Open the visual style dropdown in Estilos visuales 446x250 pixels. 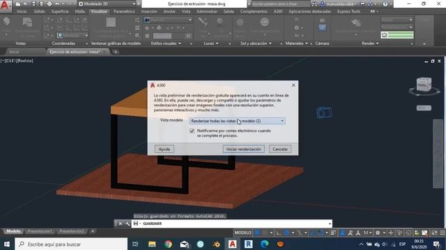(x=168, y=20)
